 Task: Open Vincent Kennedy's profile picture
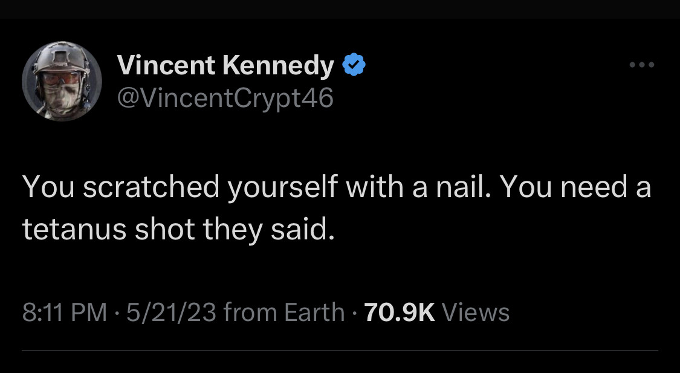62,82
